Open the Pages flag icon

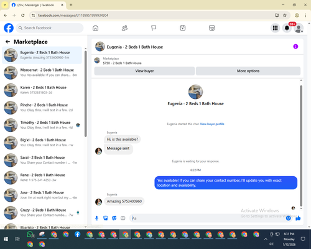coord(154,28)
